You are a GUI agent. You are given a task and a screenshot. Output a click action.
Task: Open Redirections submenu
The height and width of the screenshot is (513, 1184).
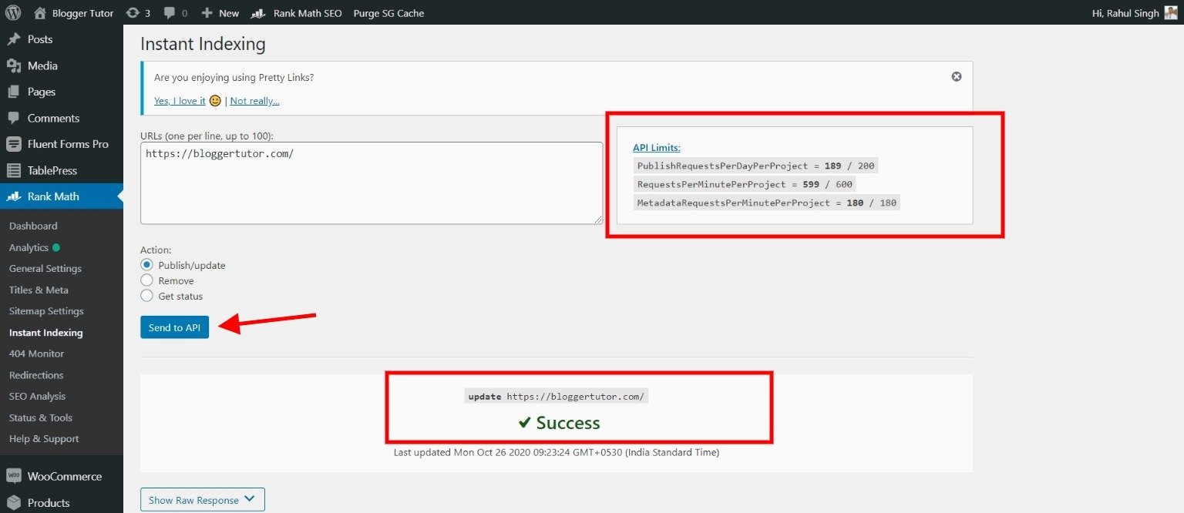pos(36,375)
